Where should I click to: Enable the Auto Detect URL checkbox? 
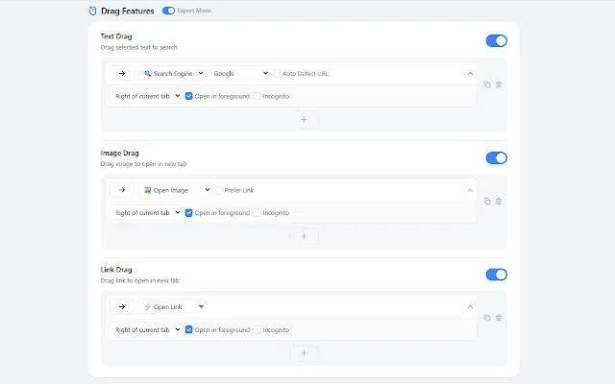pos(277,73)
